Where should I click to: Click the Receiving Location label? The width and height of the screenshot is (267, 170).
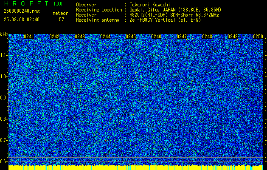(x=99, y=10)
